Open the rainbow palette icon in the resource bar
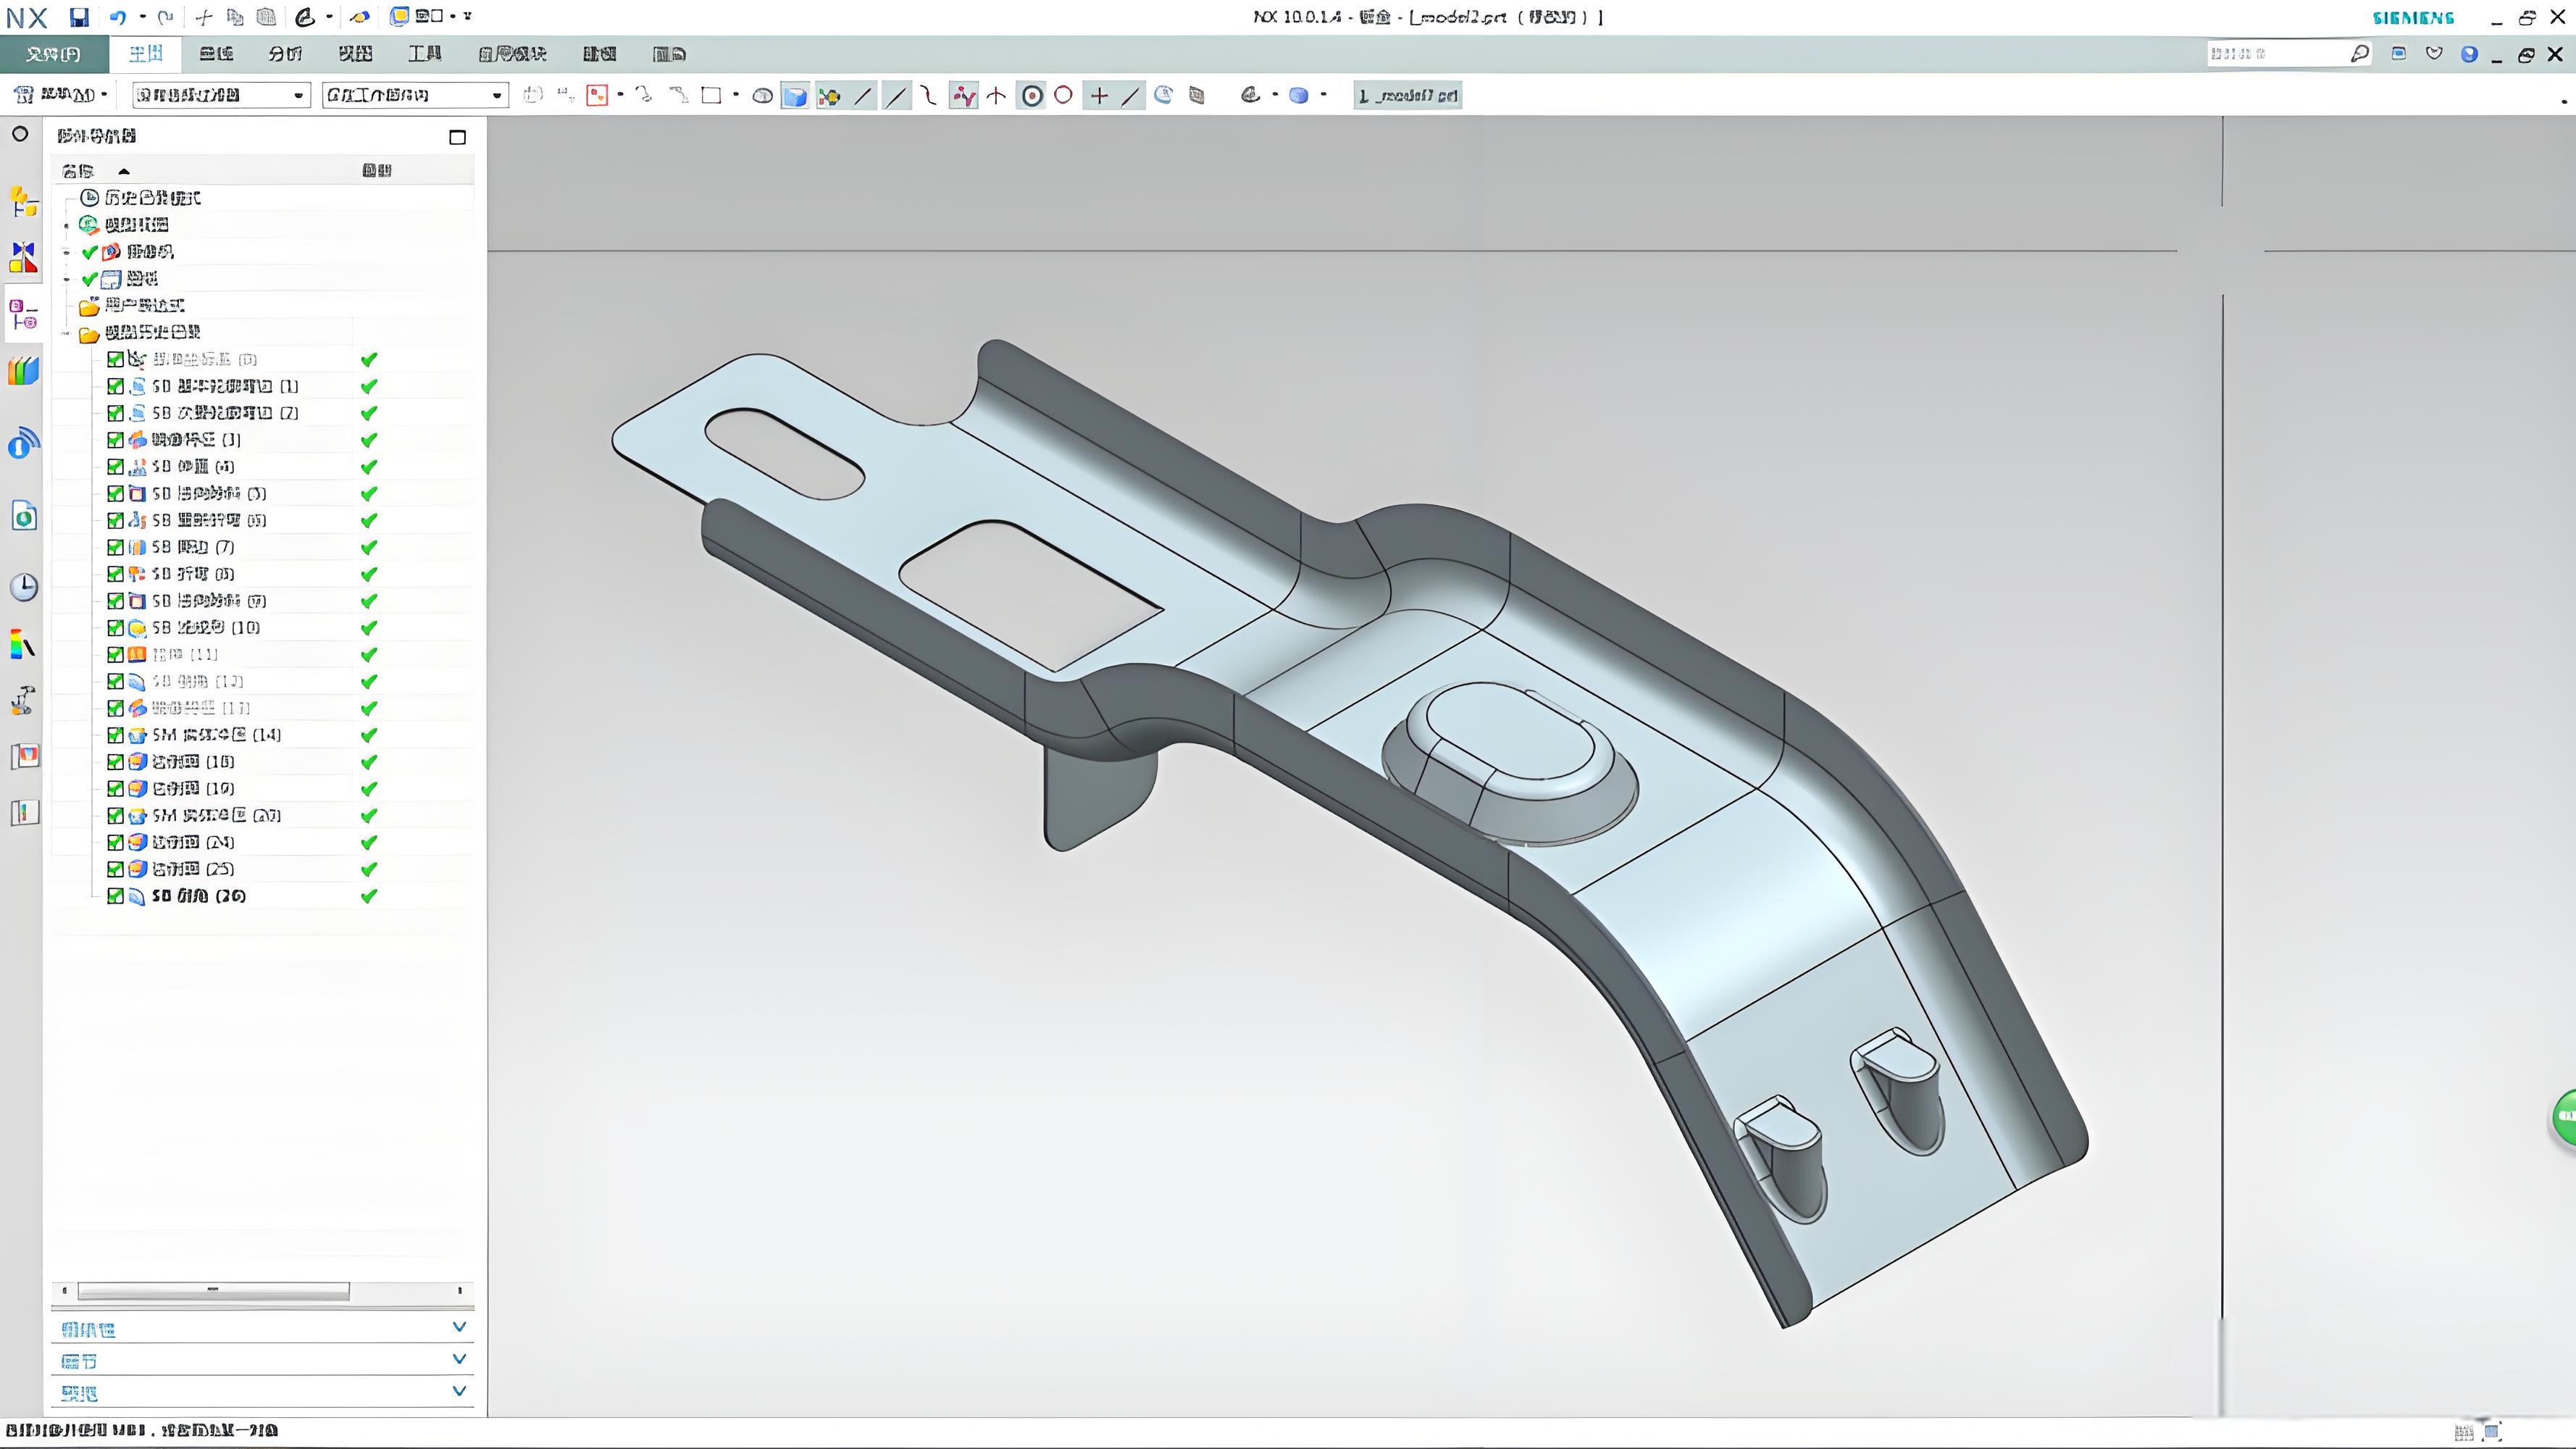This screenshot has width=2576, height=1449. pyautogui.click(x=23, y=645)
